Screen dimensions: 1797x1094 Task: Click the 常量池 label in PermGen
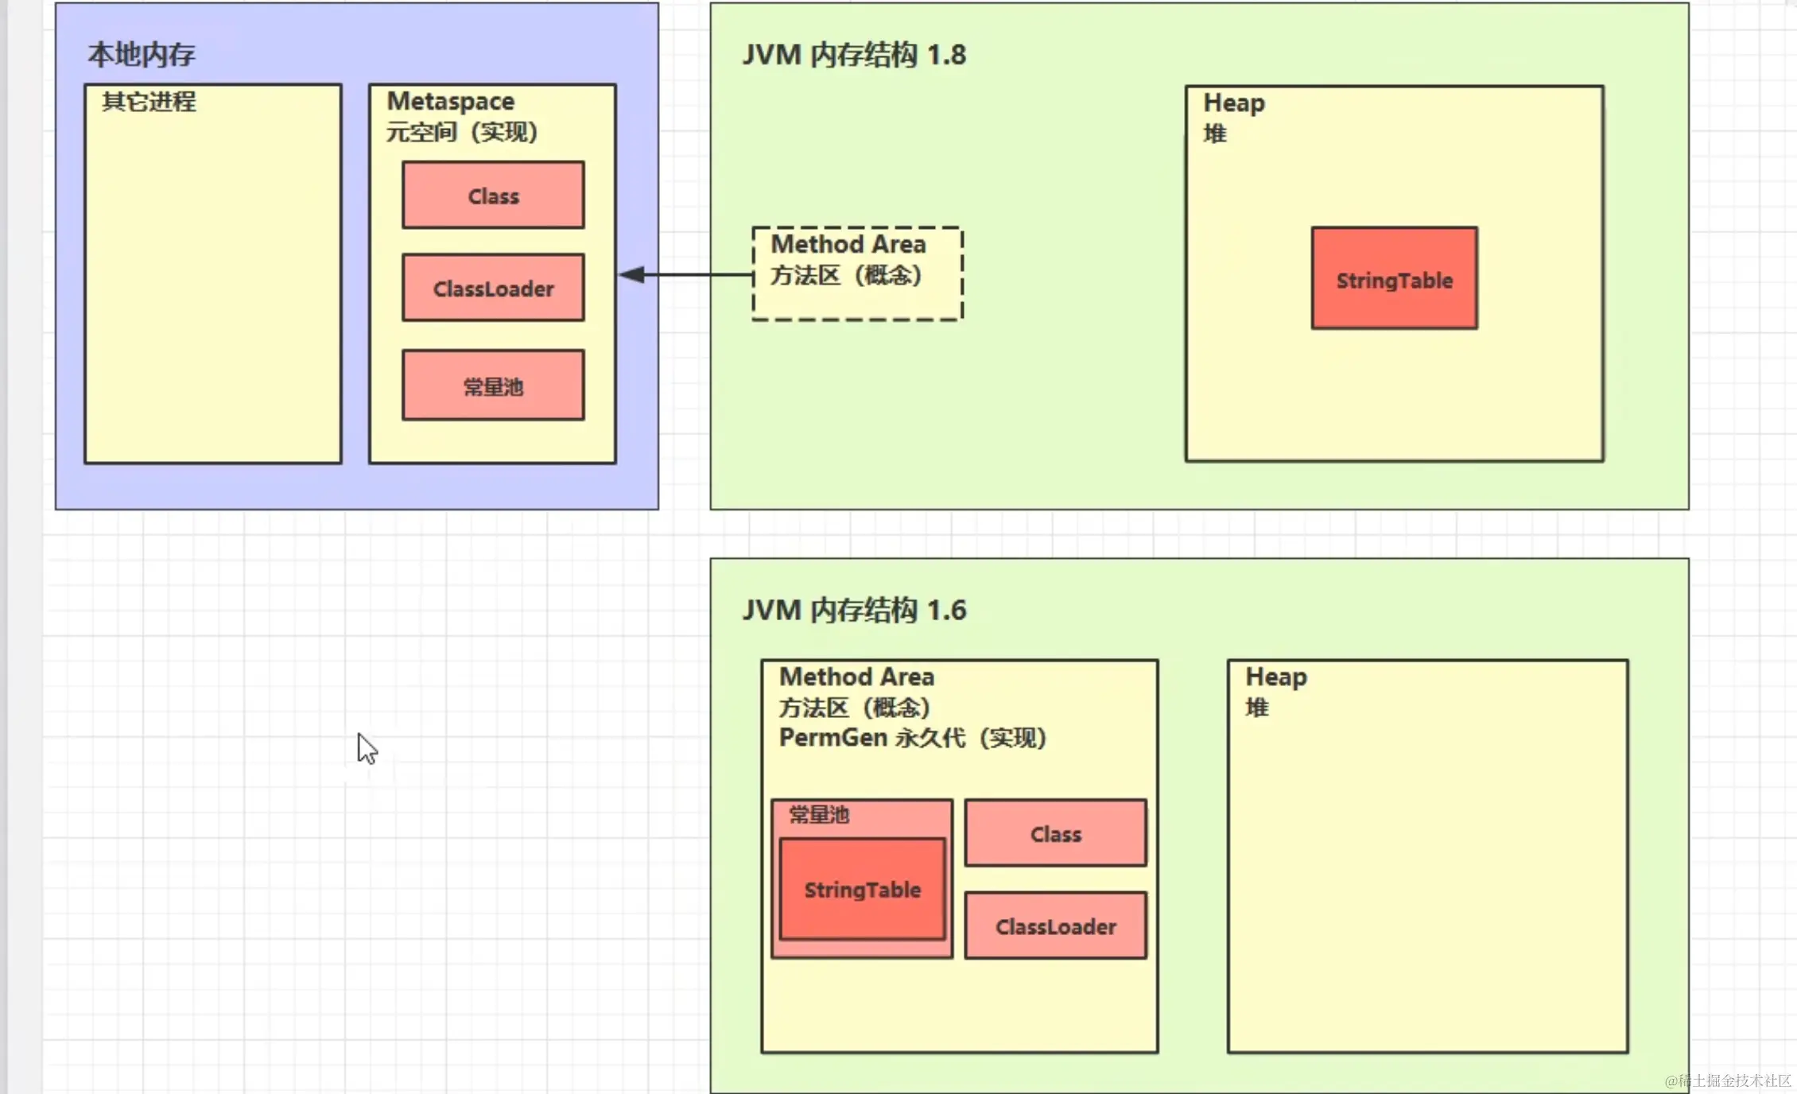[819, 814]
